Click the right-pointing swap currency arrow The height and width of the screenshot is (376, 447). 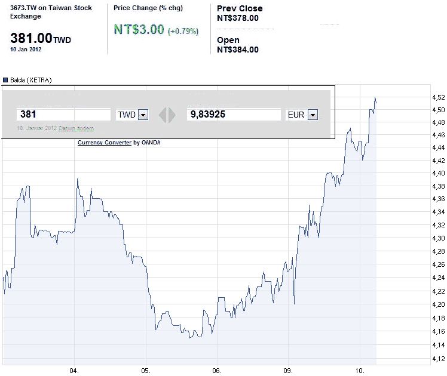click(x=172, y=115)
